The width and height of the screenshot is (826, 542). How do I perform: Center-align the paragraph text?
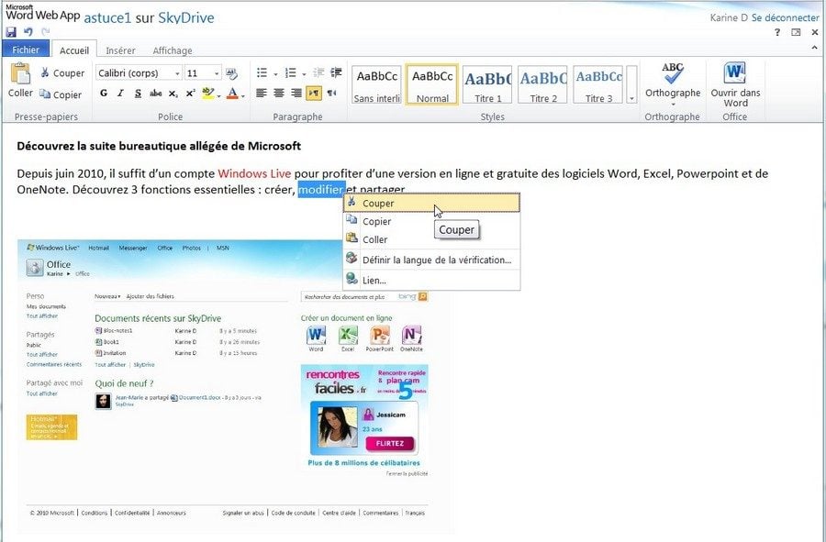(279, 94)
